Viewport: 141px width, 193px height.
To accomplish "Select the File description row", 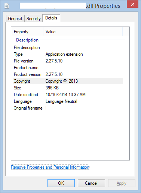I will pos(68,48).
